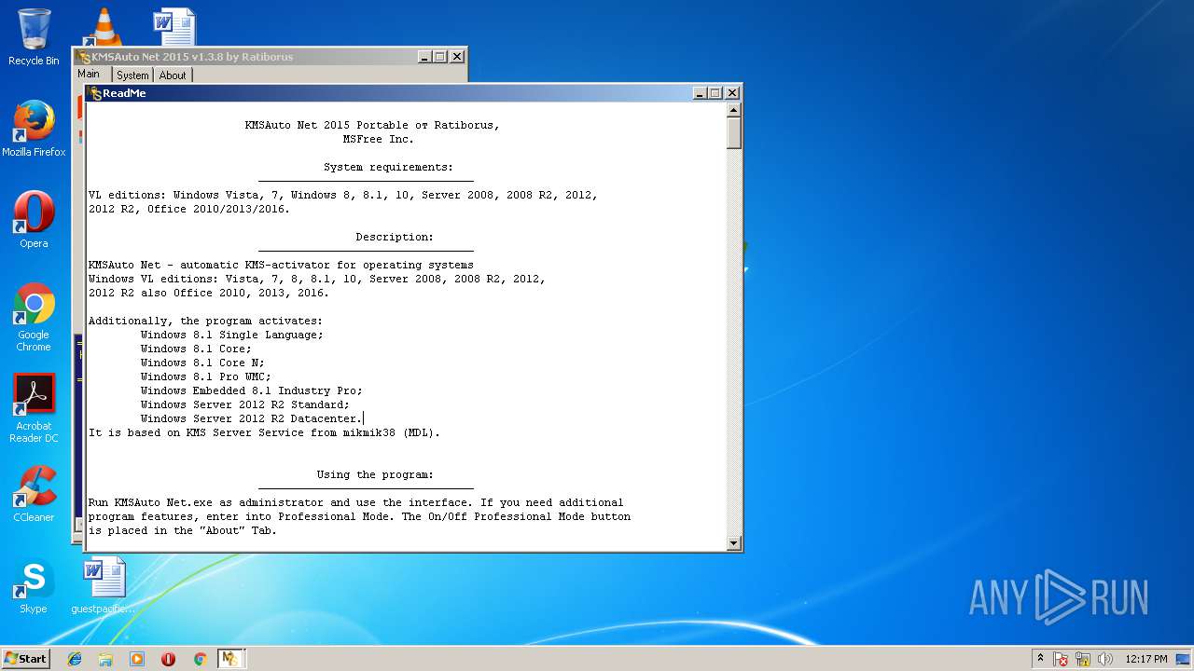Minimize the KMSAuto Net 2015 window
This screenshot has width=1194, height=671.
(424, 57)
